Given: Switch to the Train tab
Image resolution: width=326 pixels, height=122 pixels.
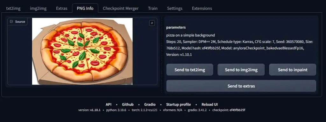Looking at the screenshot, I should point(152,9).
